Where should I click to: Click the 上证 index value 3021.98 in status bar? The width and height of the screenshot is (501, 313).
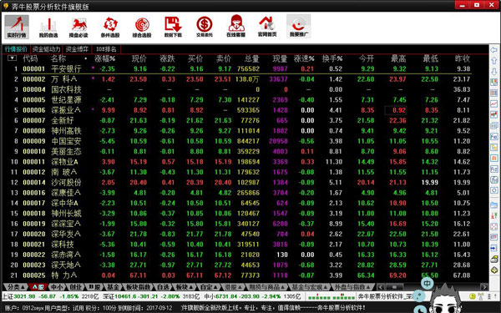[23, 296]
